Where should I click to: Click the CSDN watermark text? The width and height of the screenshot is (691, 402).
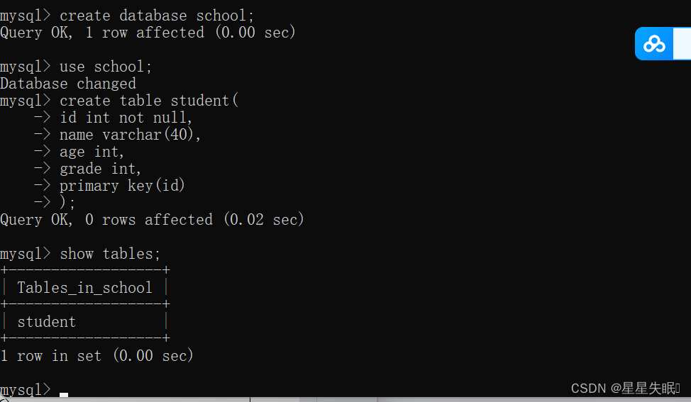tap(625, 388)
